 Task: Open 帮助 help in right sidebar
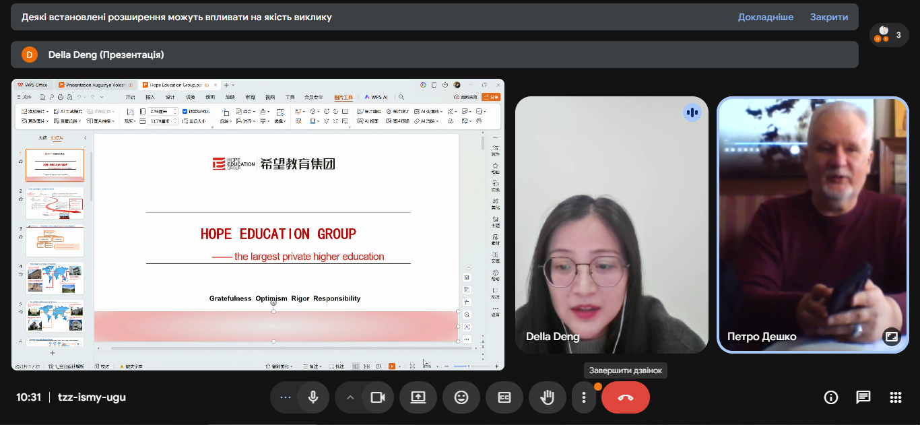pyautogui.click(x=496, y=275)
